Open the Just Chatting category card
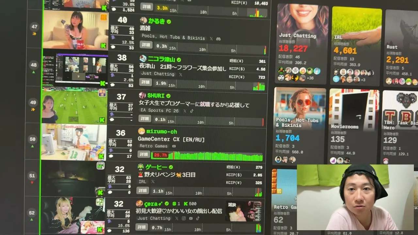The height and width of the screenshot is (235, 418). [303, 44]
